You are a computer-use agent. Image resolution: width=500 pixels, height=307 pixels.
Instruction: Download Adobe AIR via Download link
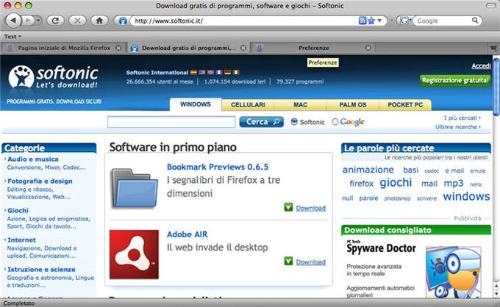pyautogui.click(x=311, y=262)
